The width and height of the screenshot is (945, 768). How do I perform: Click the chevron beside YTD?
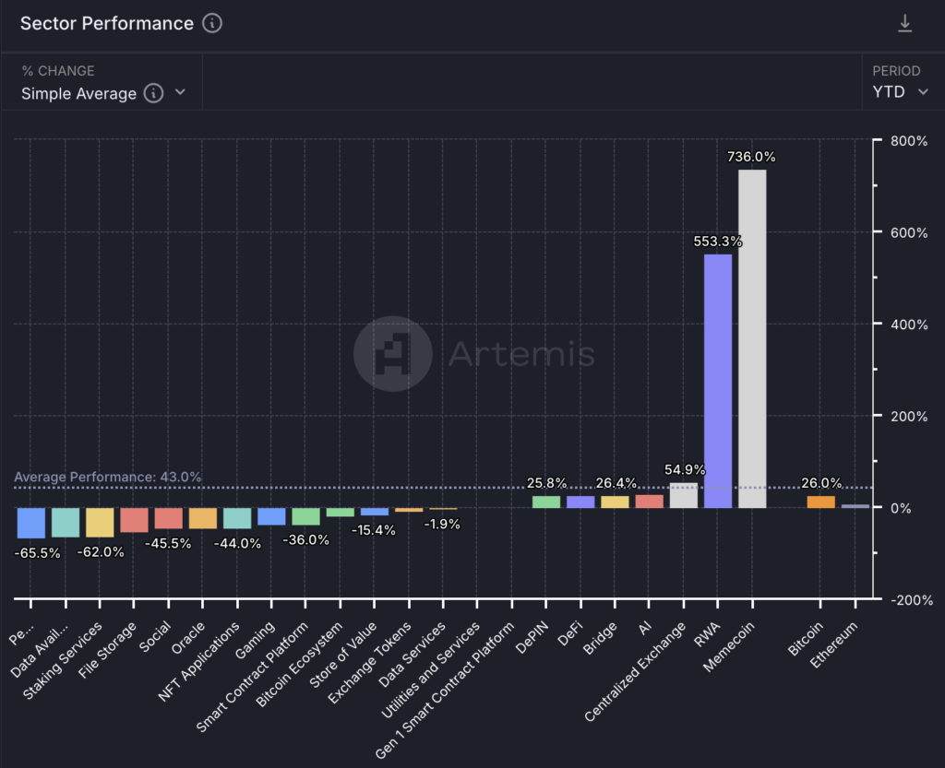923,93
